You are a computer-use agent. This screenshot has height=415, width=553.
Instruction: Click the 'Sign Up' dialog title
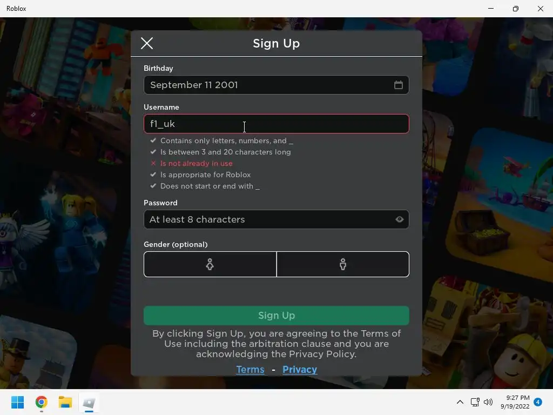[x=276, y=43]
